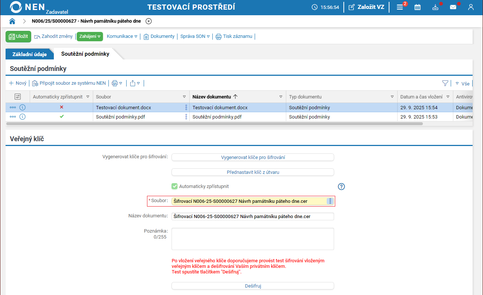Screen dimensions: 483x295
Task: Open the downloads icon in header
Action: 435,7
